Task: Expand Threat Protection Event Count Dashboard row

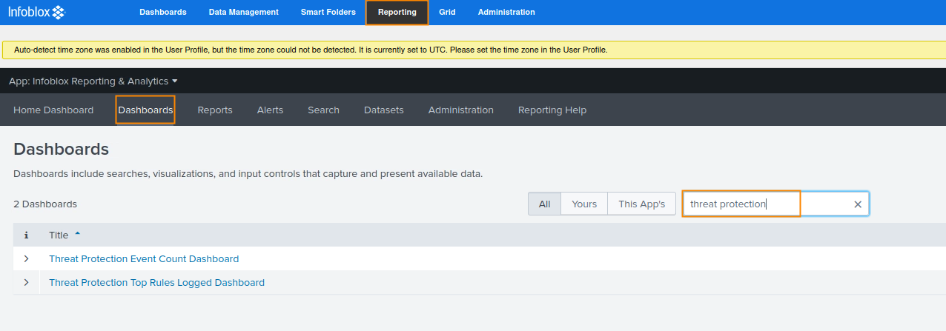Action: tap(26, 258)
